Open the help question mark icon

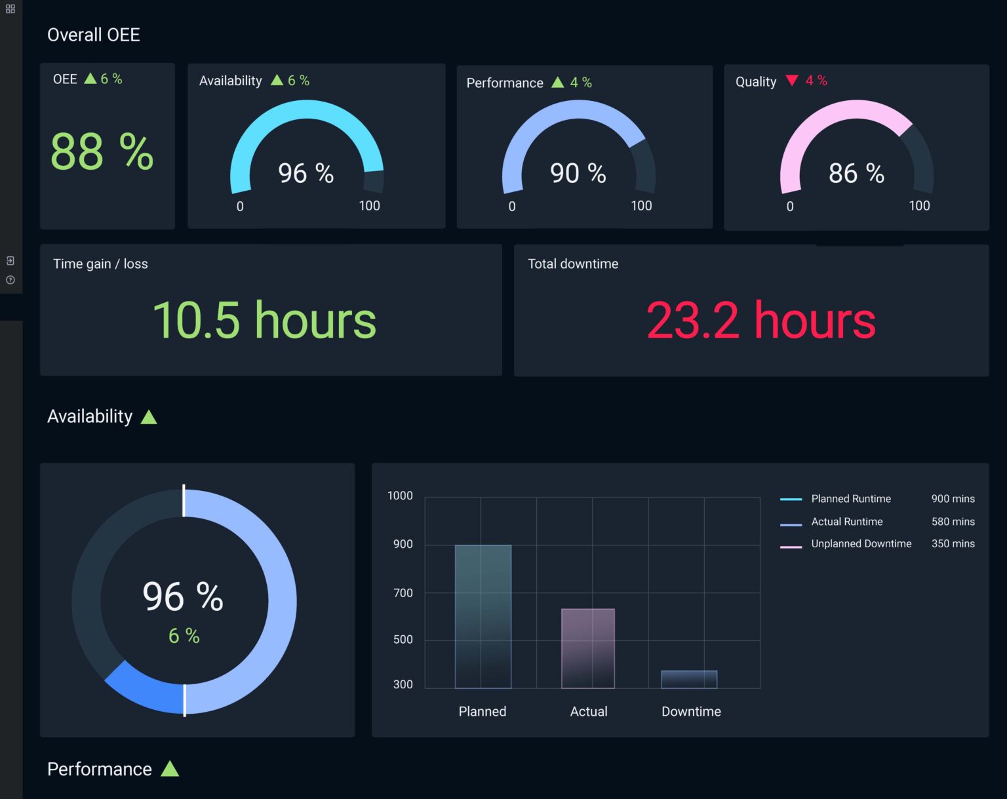tap(10, 280)
